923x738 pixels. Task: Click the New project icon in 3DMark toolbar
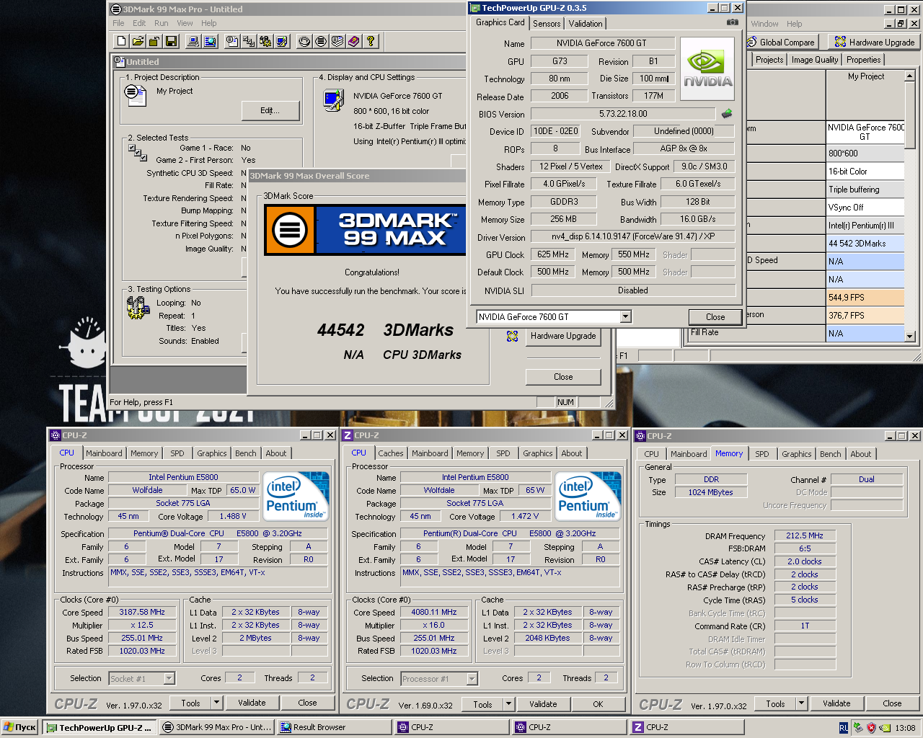(x=121, y=42)
